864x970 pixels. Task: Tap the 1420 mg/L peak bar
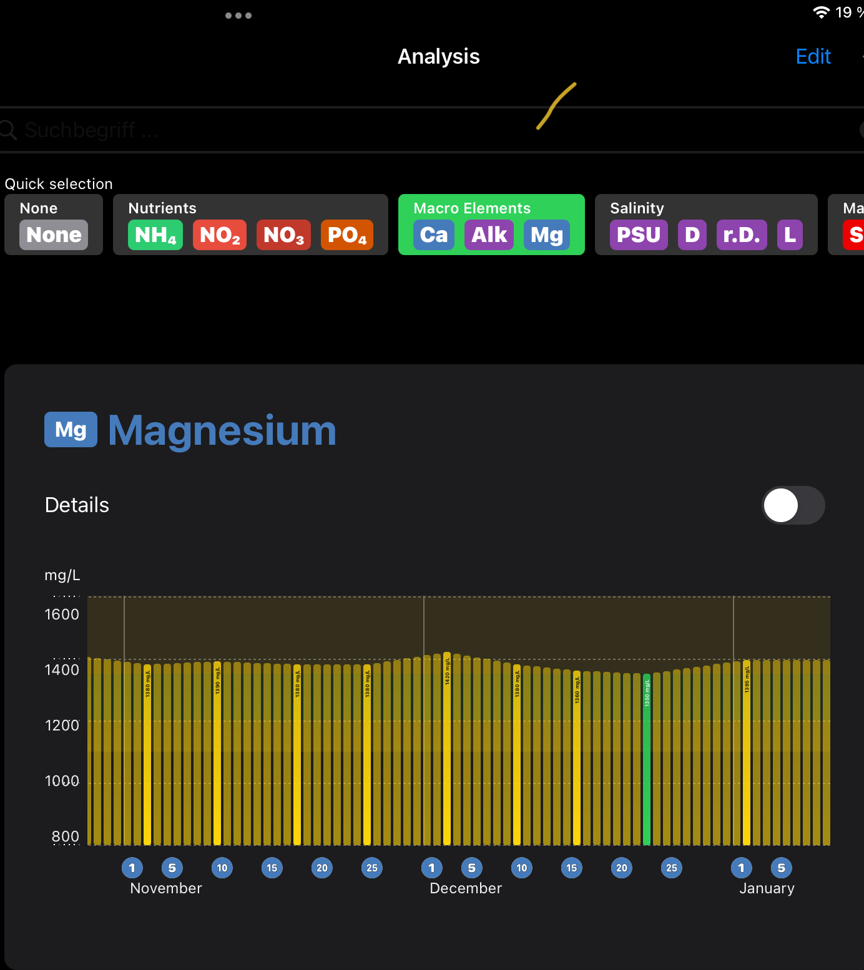pyautogui.click(x=447, y=749)
